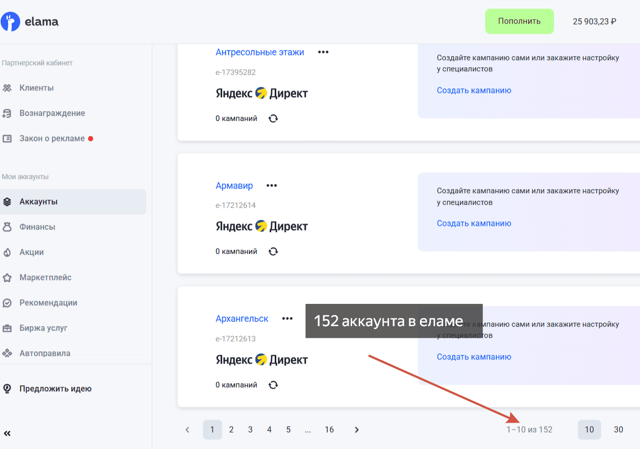Click the Клиенты people icon
Image resolution: width=640 pixels, height=449 pixels.
[x=7, y=88]
